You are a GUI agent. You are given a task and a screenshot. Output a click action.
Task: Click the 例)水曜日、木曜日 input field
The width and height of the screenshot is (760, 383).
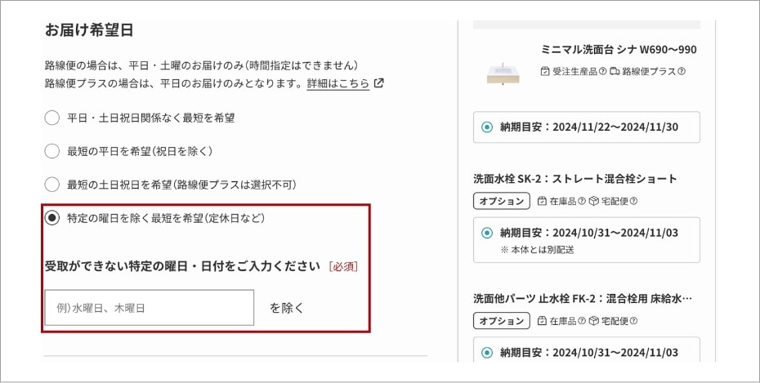pyautogui.click(x=150, y=308)
